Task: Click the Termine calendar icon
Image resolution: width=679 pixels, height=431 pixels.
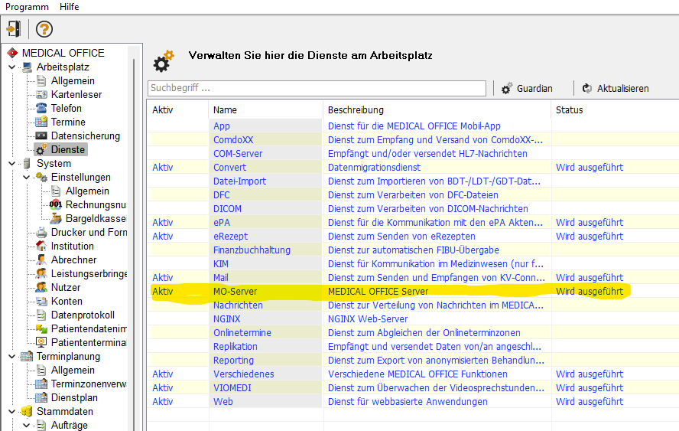Action: (x=41, y=122)
